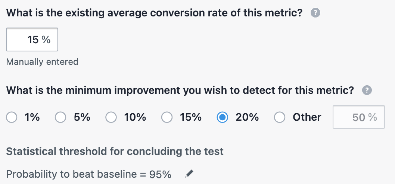Click the '15%' option label text

(190, 117)
